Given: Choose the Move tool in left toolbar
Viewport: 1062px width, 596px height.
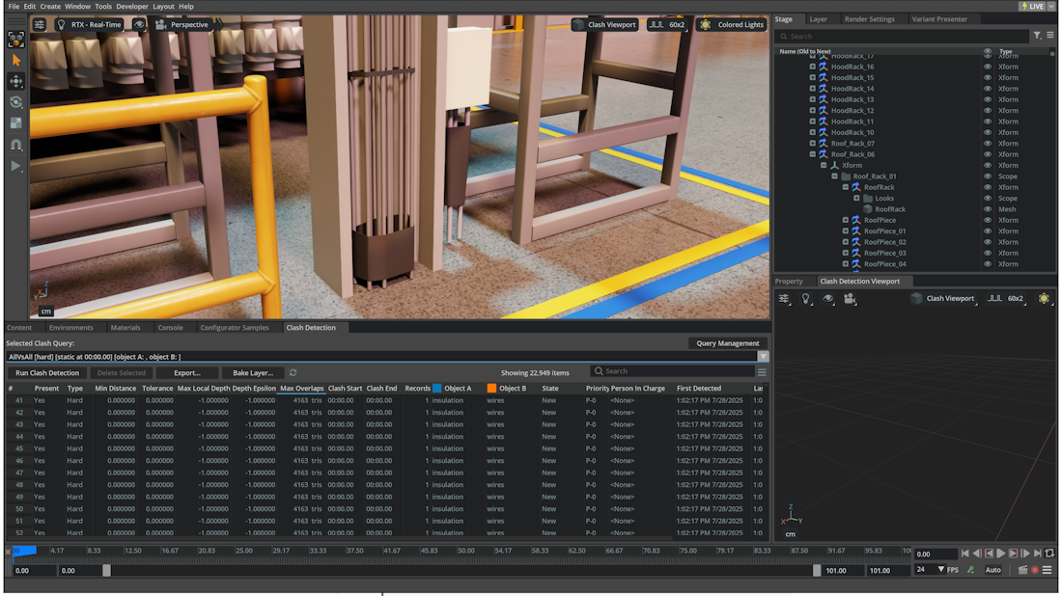Looking at the screenshot, I should point(15,81).
